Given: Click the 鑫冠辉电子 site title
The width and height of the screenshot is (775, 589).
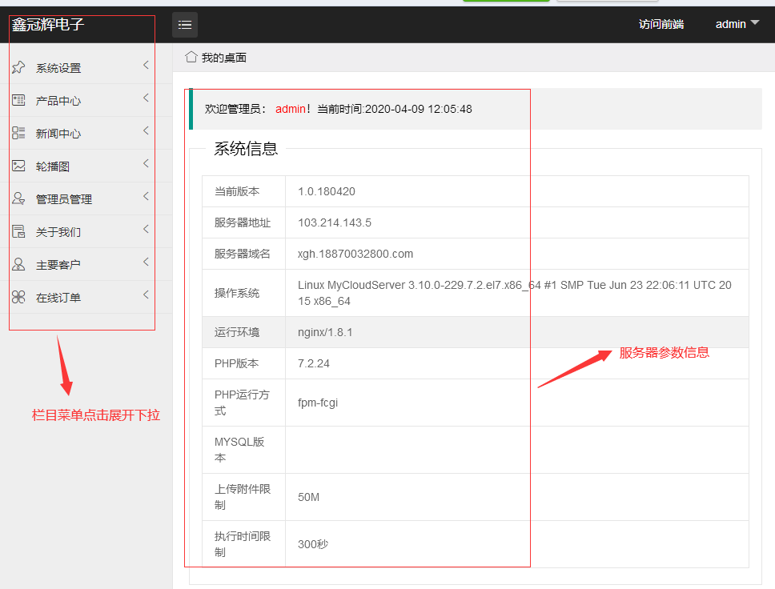Looking at the screenshot, I should (48, 25).
